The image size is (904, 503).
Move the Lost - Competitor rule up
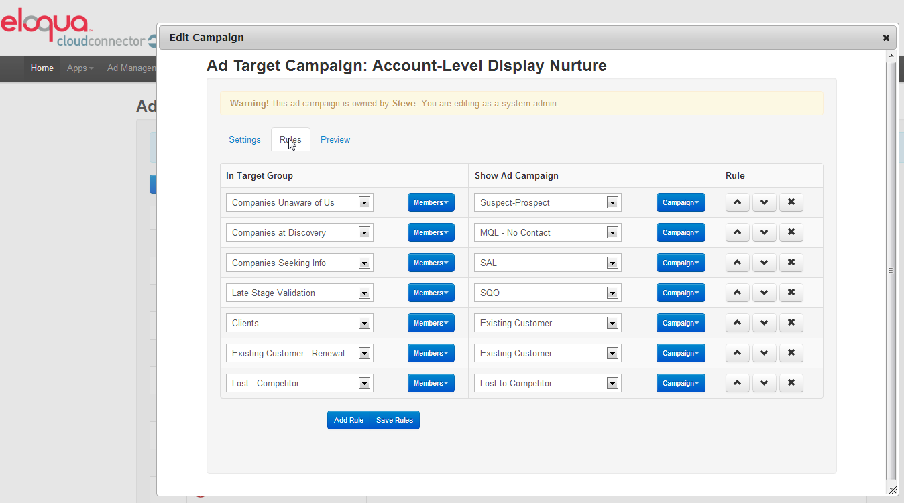(737, 383)
